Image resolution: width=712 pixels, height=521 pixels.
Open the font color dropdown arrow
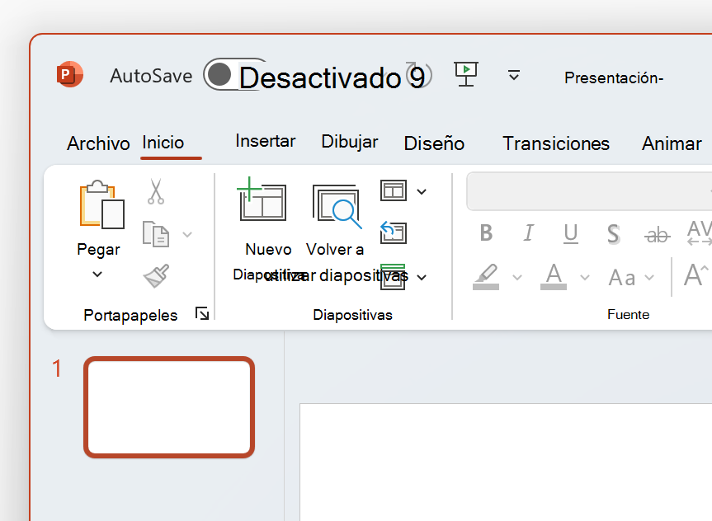(585, 277)
